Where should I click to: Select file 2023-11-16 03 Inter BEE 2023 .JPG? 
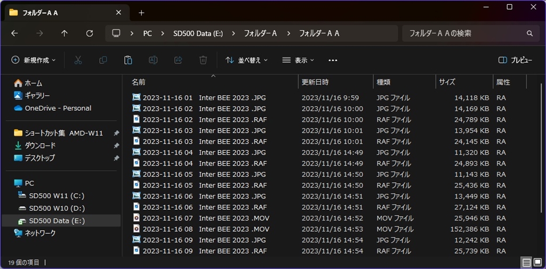[204, 131]
